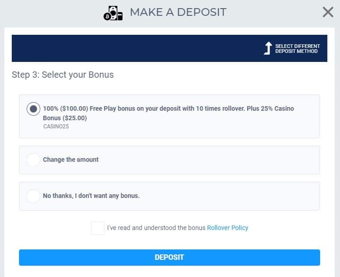The image size is (340, 277).
Task: Select the Change the amount radio button
Action: pos(33,160)
